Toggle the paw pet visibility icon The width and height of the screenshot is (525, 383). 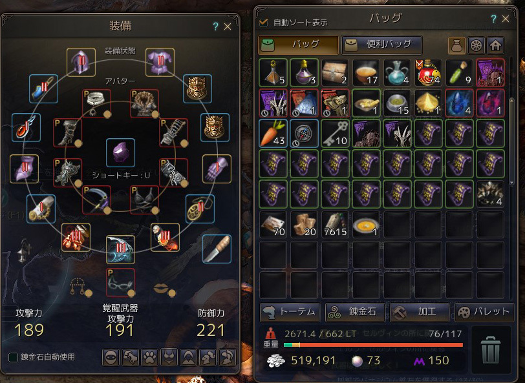149,357
